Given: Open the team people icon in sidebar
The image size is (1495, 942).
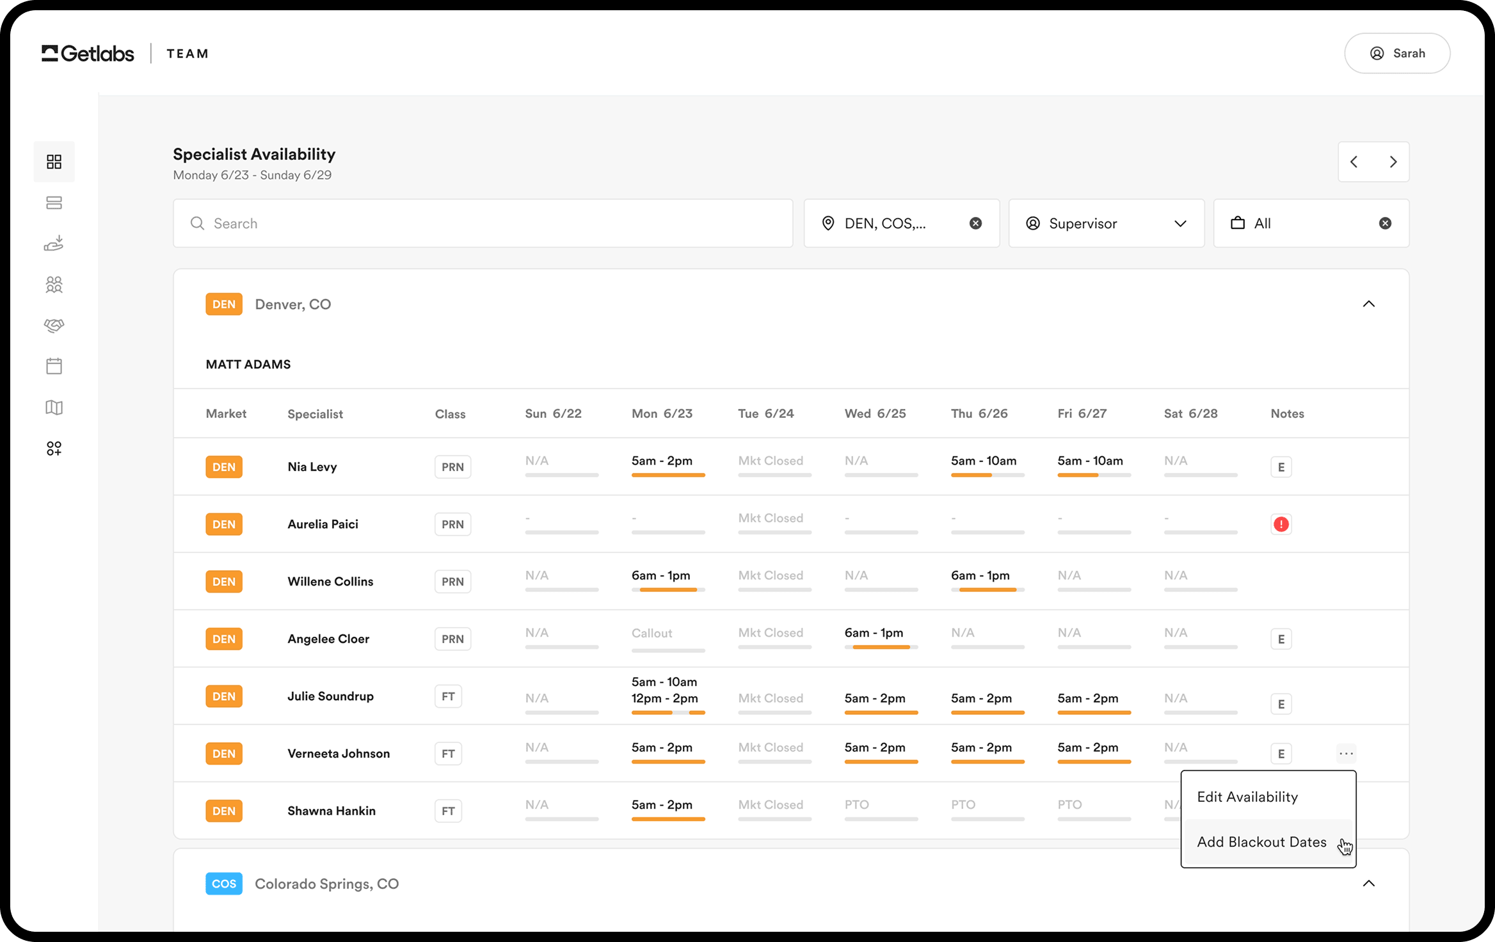Looking at the screenshot, I should (54, 285).
